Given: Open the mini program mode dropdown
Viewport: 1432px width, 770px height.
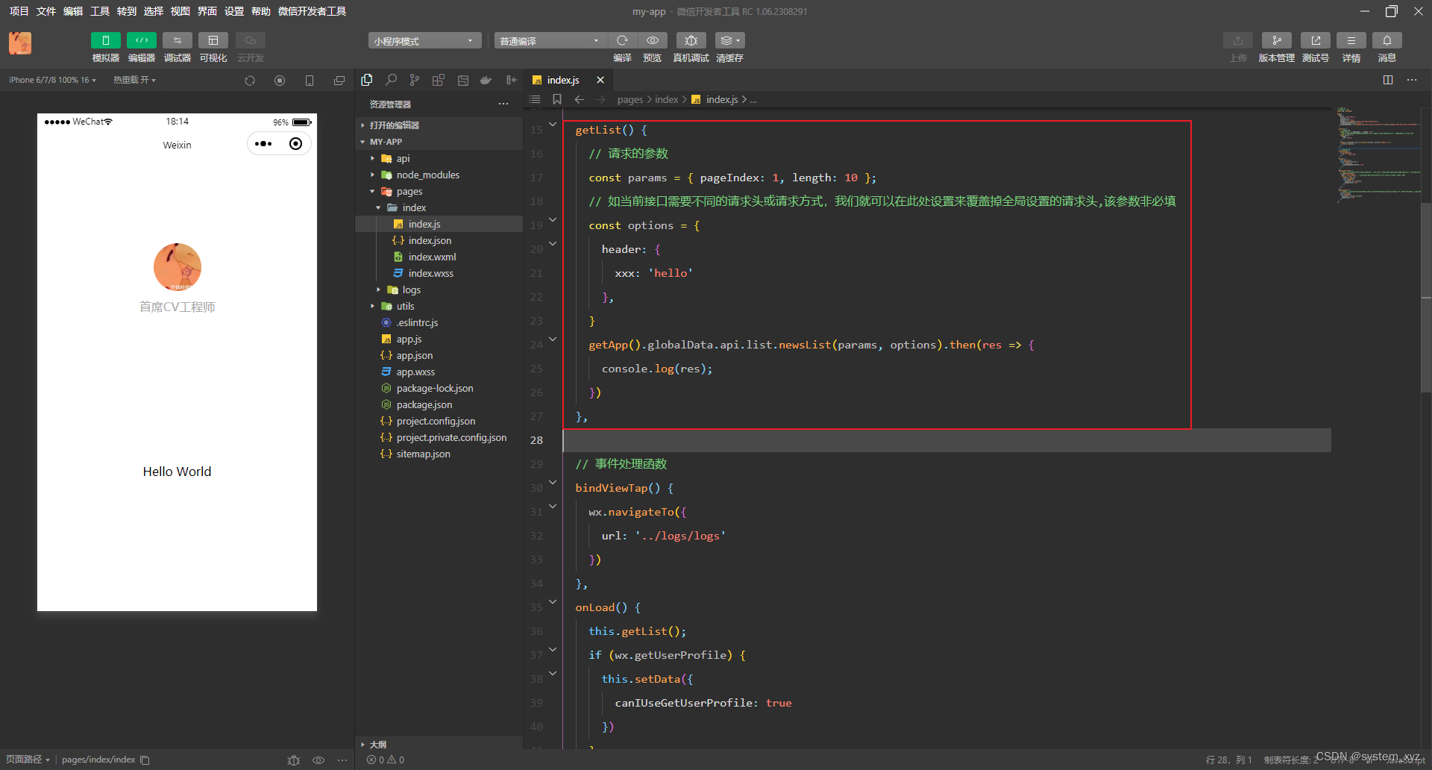Looking at the screenshot, I should click(x=424, y=40).
